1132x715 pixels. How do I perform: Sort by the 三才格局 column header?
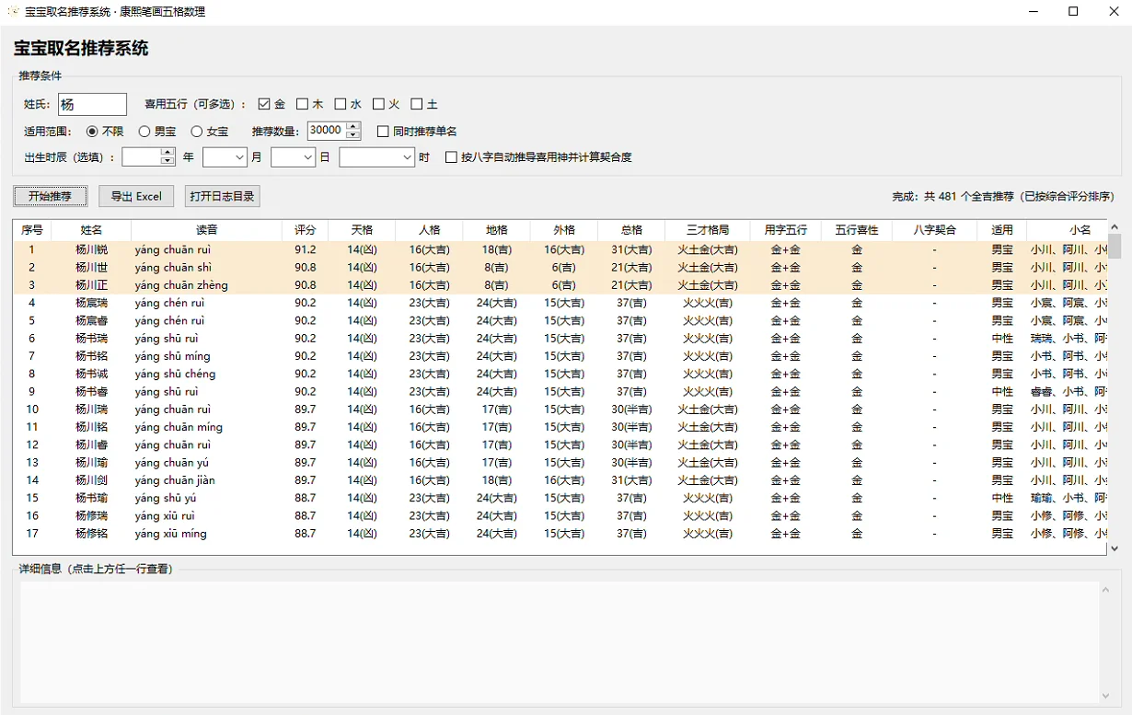click(x=708, y=230)
